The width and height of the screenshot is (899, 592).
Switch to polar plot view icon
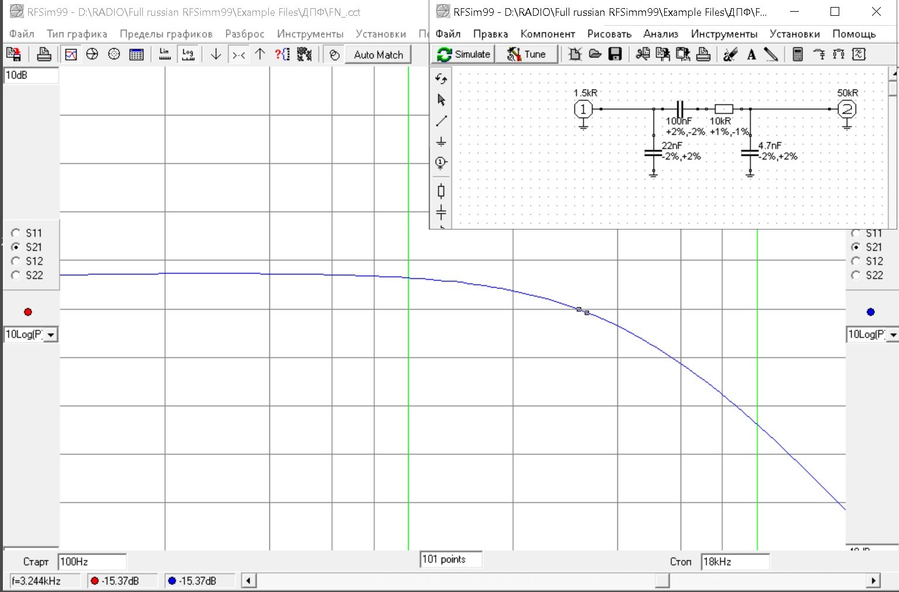point(114,54)
